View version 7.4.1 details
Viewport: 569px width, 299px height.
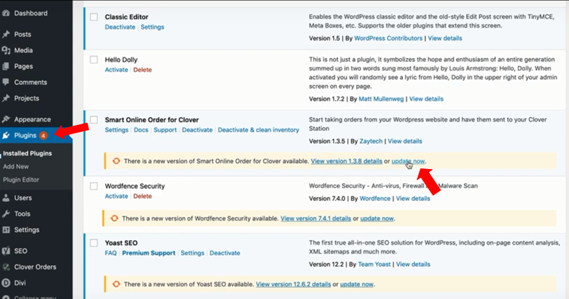pyautogui.click(x=316, y=218)
